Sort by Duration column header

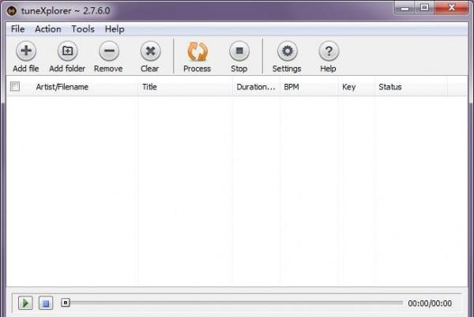256,87
